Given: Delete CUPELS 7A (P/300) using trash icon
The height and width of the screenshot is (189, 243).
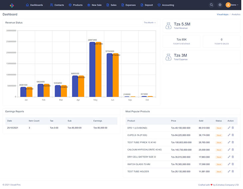Looking at the screenshot, I should (x=233, y=135).
